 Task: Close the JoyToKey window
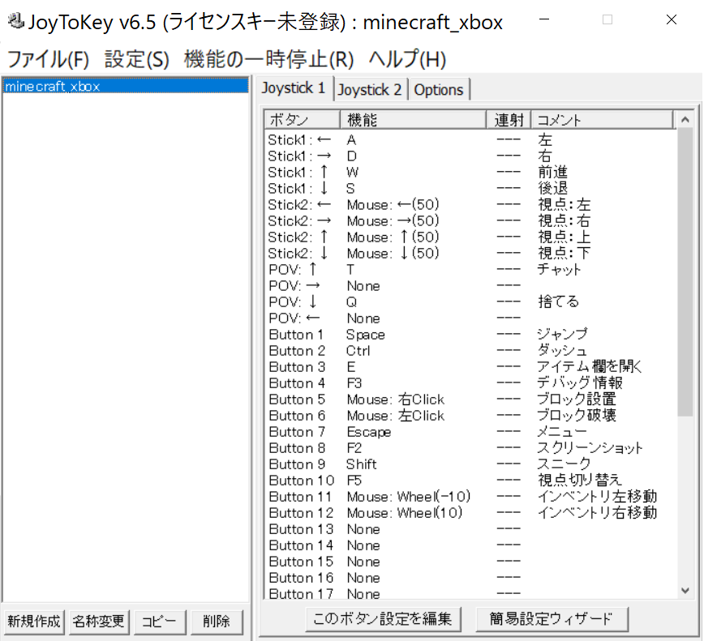(x=672, y=19)
